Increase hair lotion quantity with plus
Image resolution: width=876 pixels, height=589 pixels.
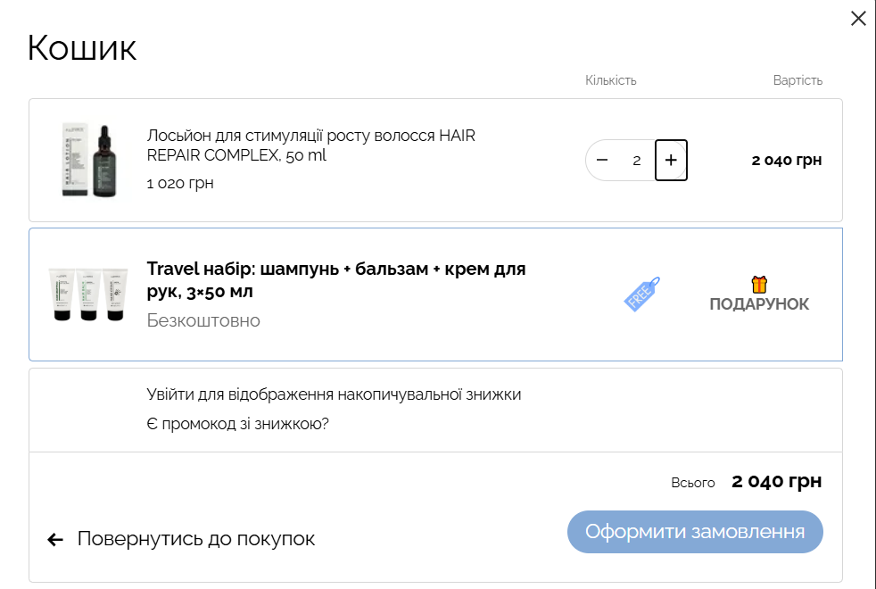click(671, 161)
